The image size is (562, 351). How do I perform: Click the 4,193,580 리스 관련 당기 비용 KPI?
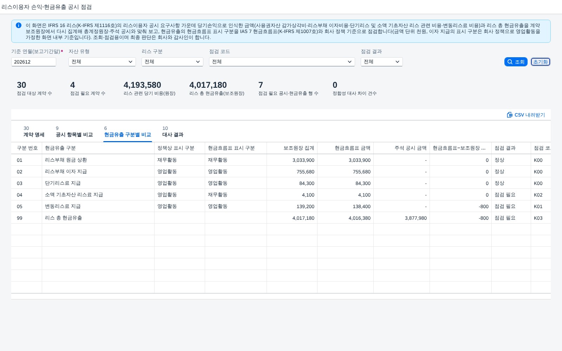[149, 88]
